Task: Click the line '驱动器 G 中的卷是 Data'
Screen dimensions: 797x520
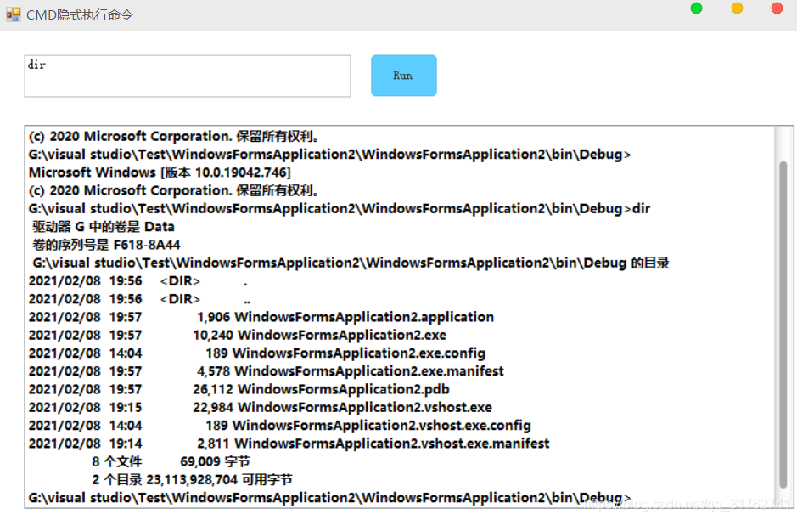Action: pyautogui.click(x=104, y=227)
